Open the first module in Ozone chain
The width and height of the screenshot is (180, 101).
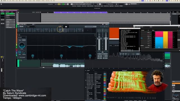click(21, 30)
